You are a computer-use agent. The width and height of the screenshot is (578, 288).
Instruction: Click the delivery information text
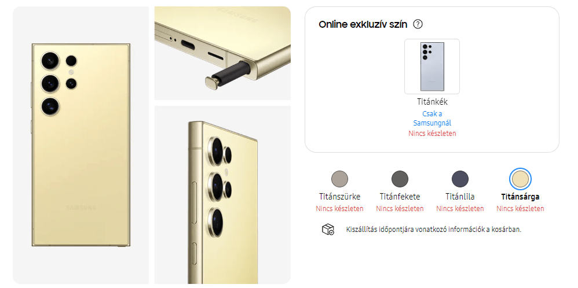(x=433, y=230)
